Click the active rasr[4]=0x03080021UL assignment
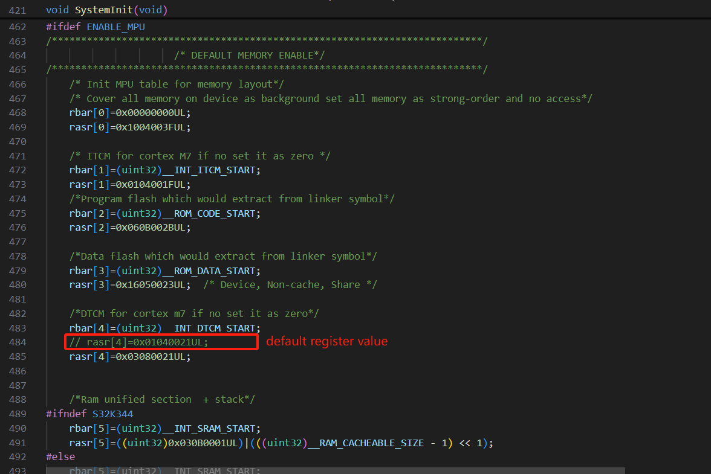Image resolution: width=711 pixels, height=474 pixels. 130,356
